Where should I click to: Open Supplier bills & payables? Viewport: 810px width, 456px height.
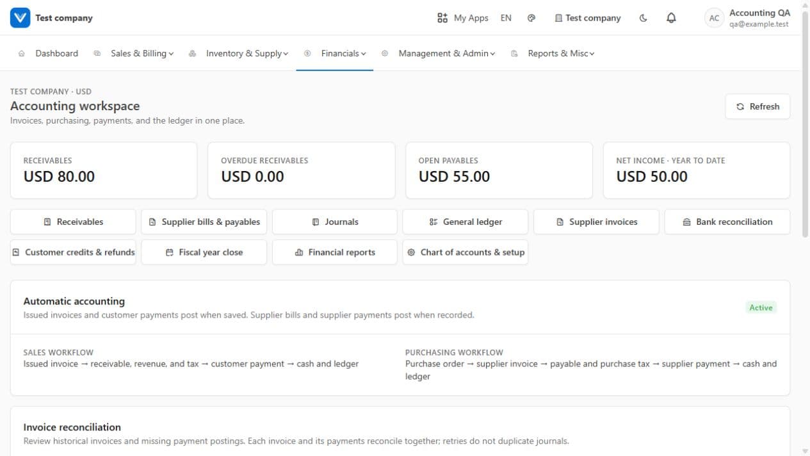(204, 222)
